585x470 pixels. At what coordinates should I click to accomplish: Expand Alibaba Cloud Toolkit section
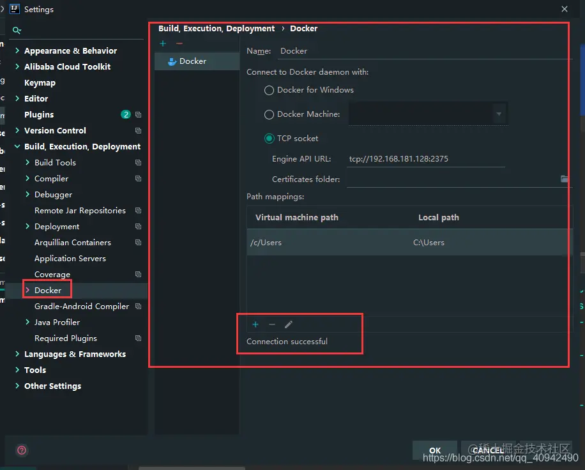17,66
